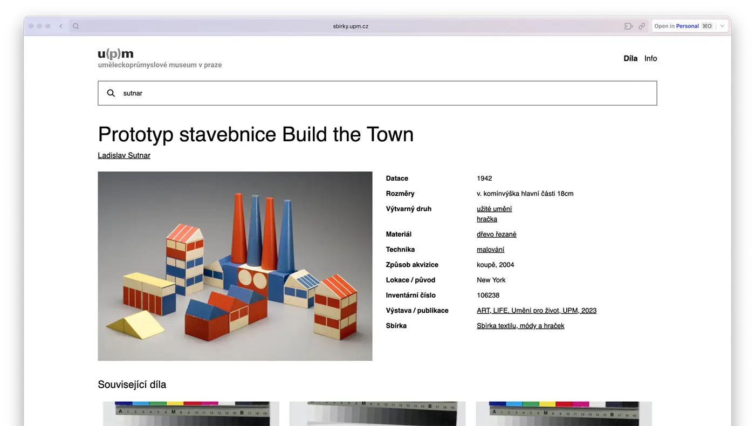Click the copy link icon in toolbar

click(x=642, y=26)
